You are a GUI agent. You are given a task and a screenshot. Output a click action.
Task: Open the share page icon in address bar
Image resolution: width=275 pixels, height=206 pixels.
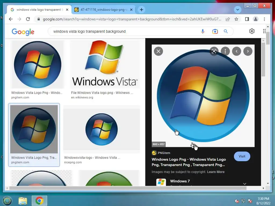228,19
